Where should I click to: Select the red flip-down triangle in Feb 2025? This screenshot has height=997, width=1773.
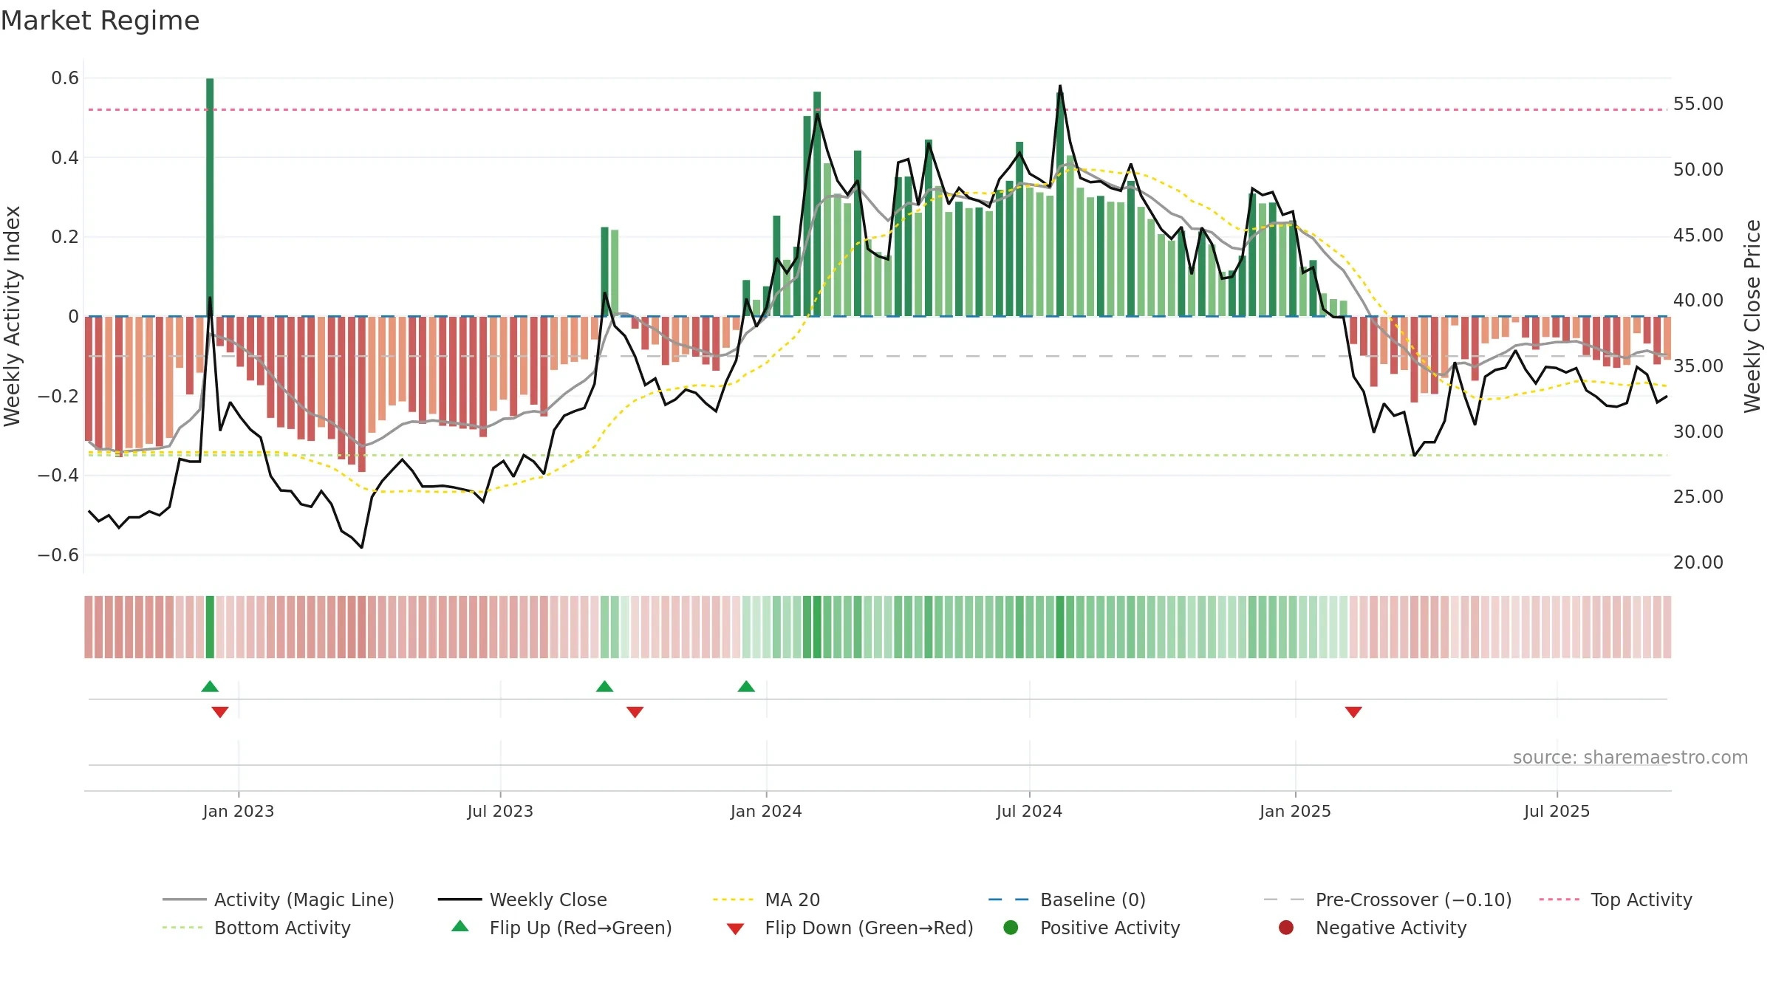coord(1353,712)
